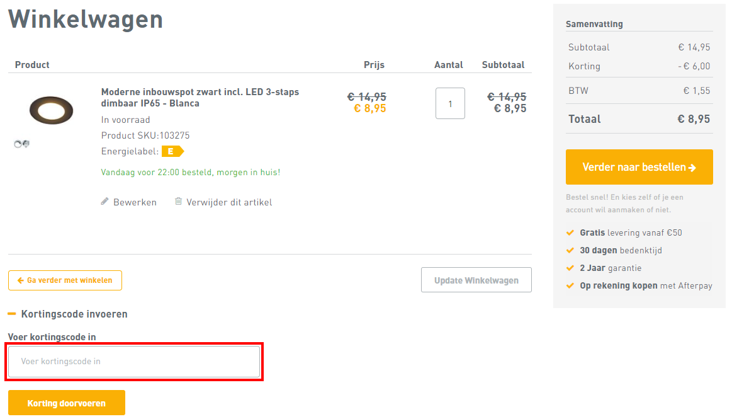732x419 pixels.
Task: Collapse the Kortingscode invoeren section via the minus icon
Action: pyautogui.click(x=12, y=314)
